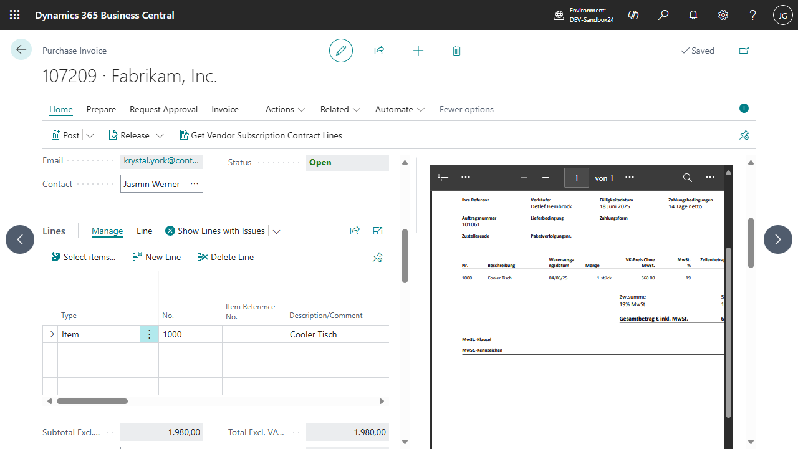Image resolution: width=798 pixels, height=449 pixels.
Task: Delete the purchase invoice via trash icon
Action: coord(456,50)
